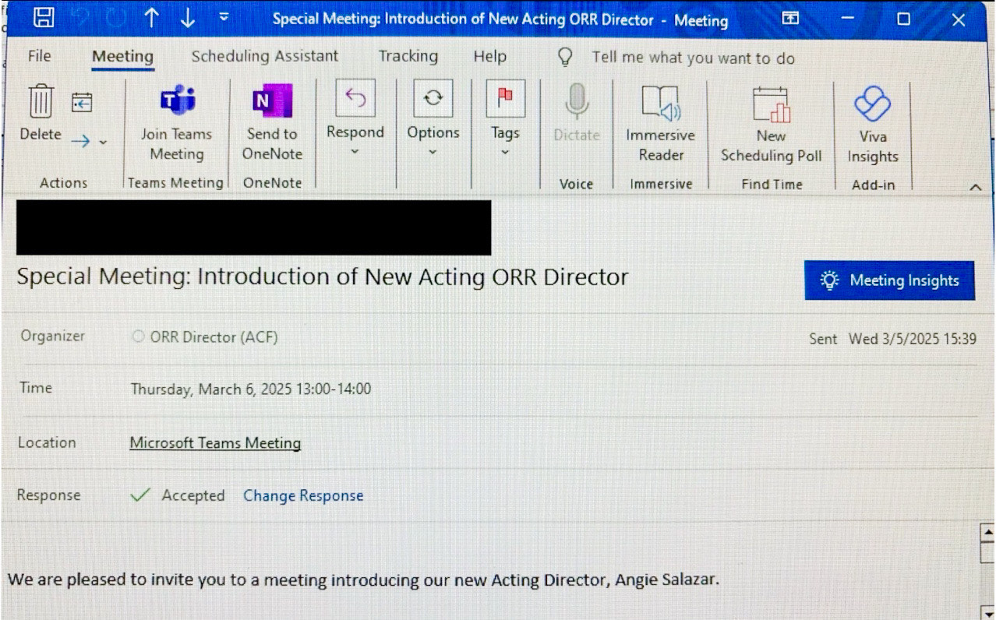Open the Viva Insights add-in
The height and width of the screenshot is (620, 996).
(x=872, y=104)
